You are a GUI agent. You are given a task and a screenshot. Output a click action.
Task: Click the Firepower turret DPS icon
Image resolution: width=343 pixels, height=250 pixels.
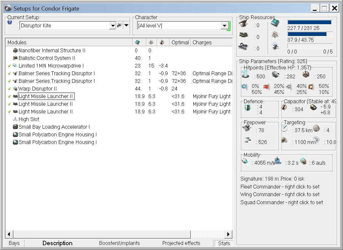[247, 128]
